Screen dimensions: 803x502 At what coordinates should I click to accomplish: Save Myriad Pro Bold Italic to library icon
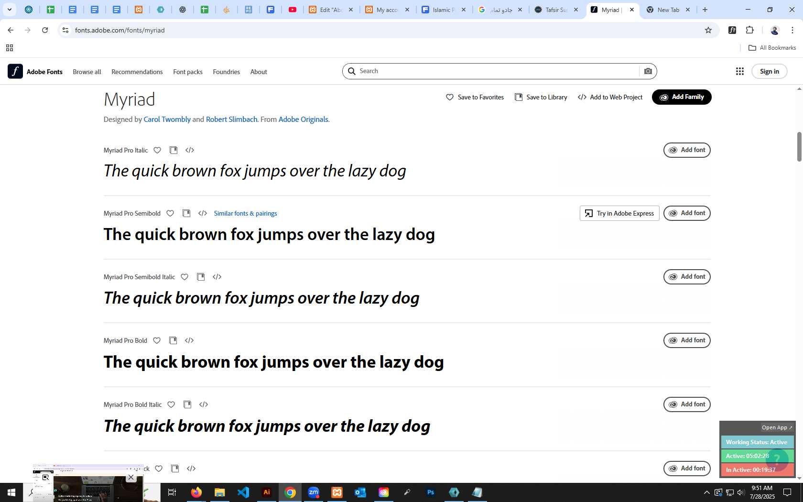point(187,404)
